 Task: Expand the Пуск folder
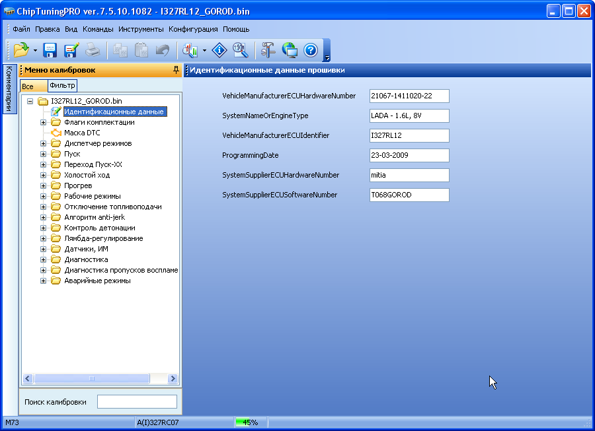[43, 154]
